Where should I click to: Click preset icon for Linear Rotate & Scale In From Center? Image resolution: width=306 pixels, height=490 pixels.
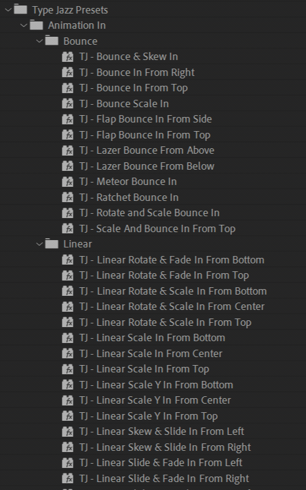pyautogui.click(x=68, y=307)
